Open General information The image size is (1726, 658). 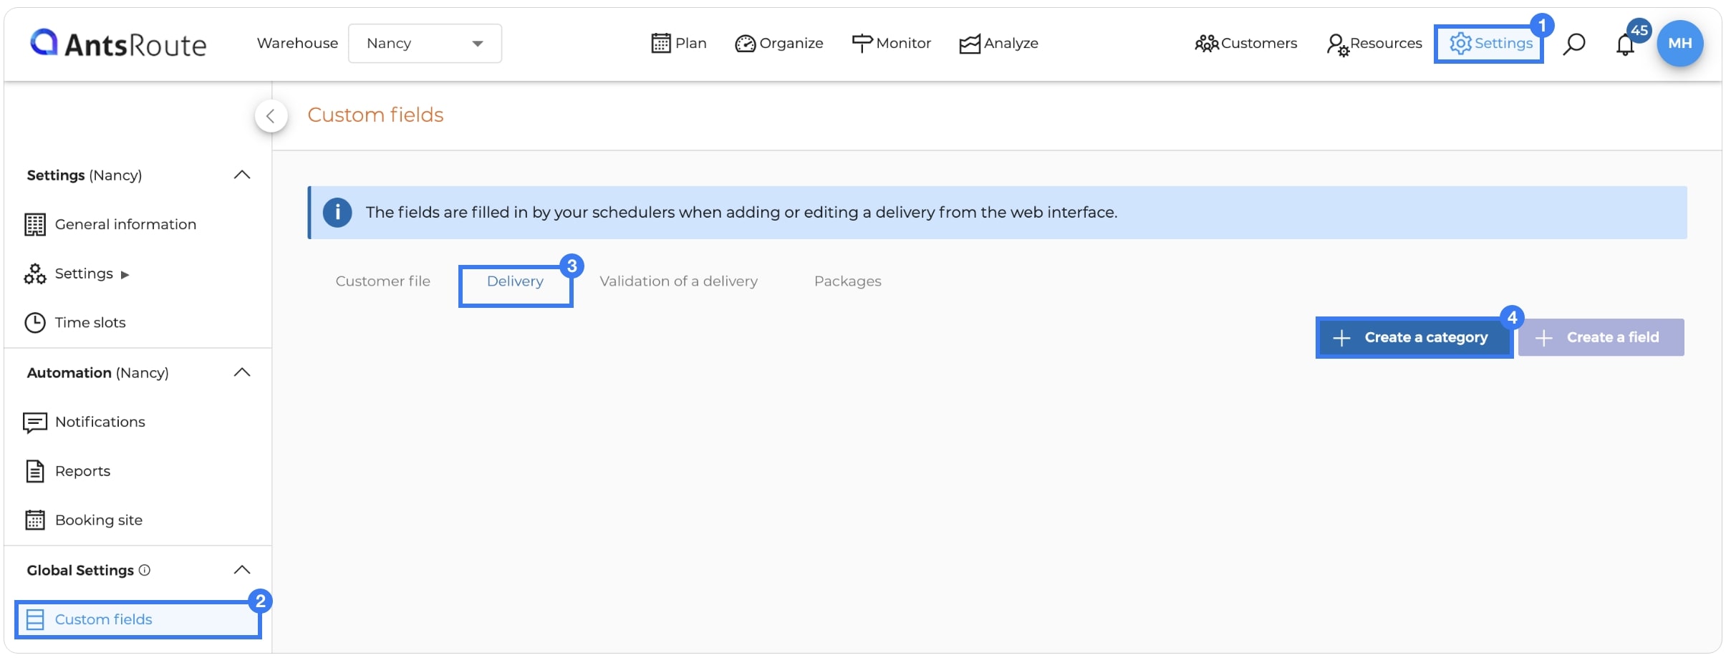coord(110,225)
